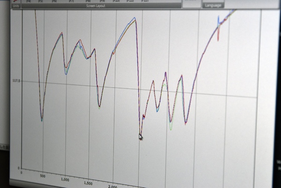
Task: Click the 1,000 mark on x-axis
Action: coord(65,180)
